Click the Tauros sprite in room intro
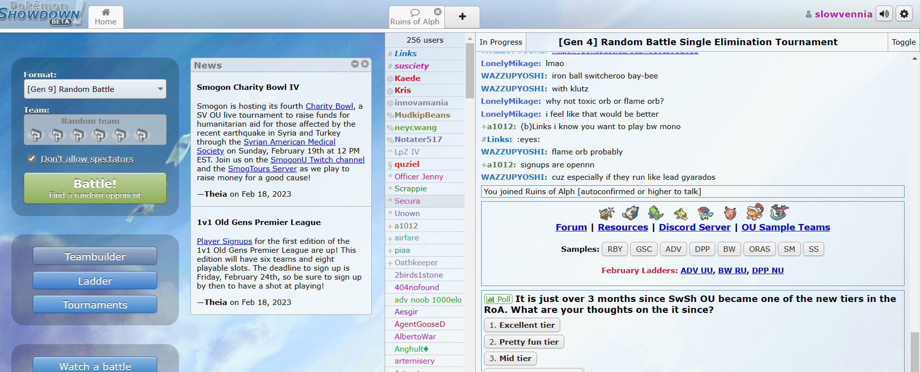This screenshot has height=372, width=921. (606, 213)
